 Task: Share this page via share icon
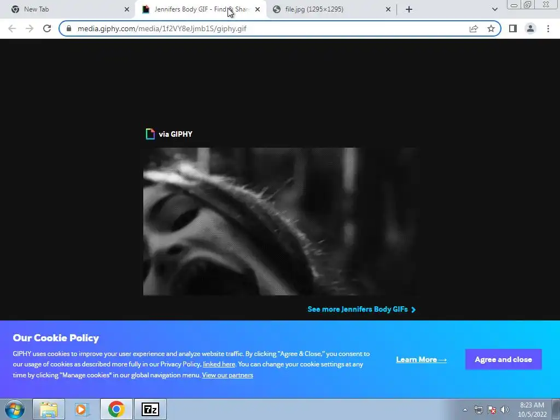click(474, 28)
